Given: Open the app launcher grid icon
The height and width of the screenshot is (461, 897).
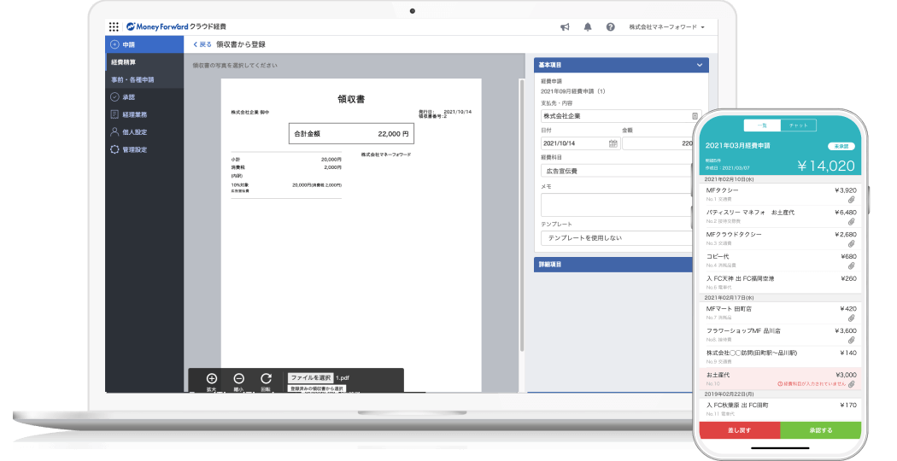Looking at the screenshot, I should click(114, 26).
